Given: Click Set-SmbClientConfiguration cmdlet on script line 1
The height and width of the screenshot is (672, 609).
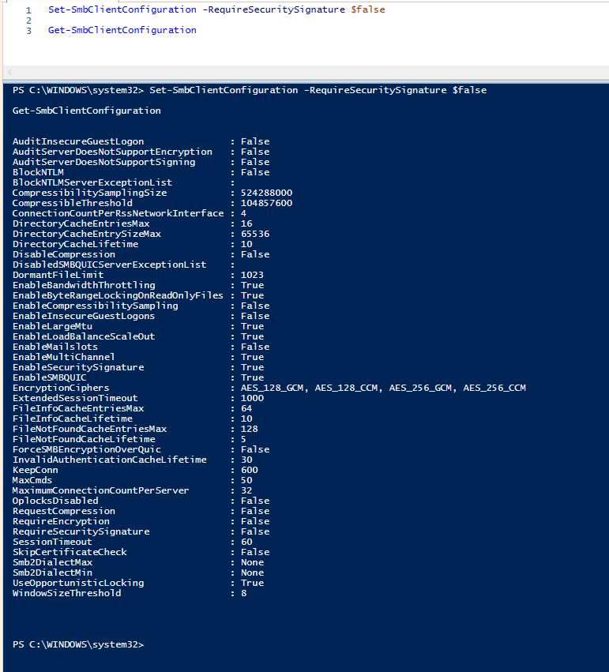Looking at the screenshot, I should click(122, 10).
